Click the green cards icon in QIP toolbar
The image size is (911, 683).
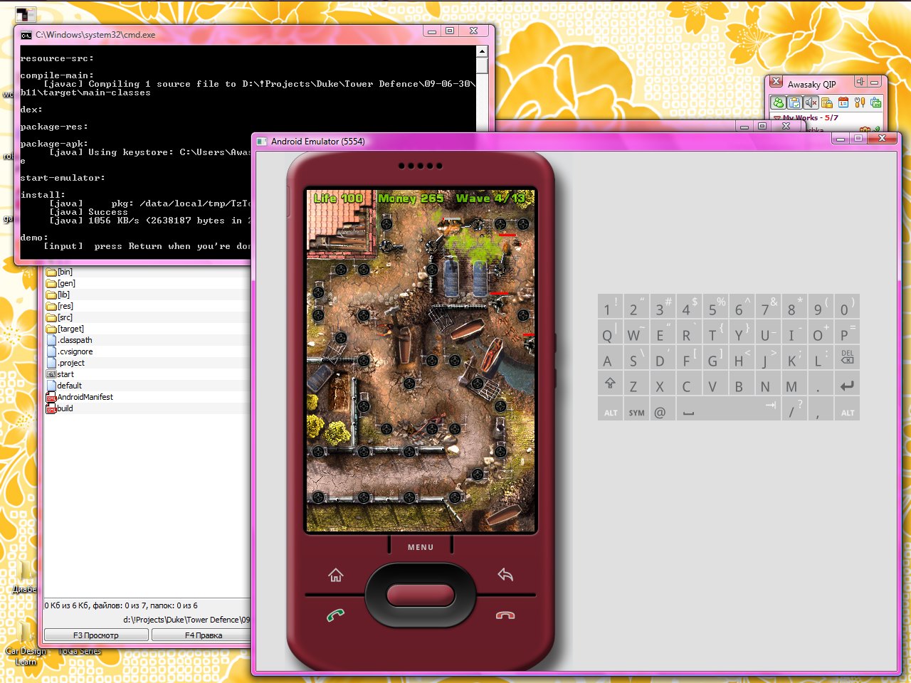pyautogui.click(x=875, y=102)
